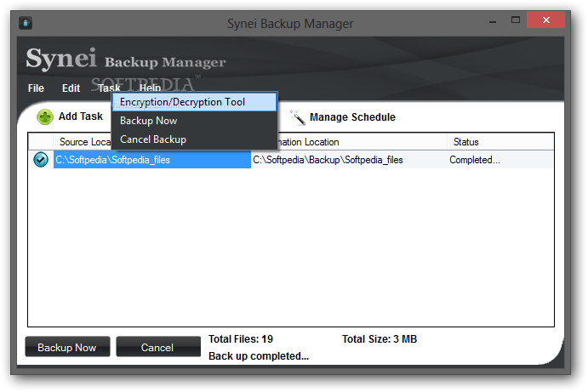Close the Synei Backup Manager window
The width and height of the screenshot is (588, 392).
[546, 20]
